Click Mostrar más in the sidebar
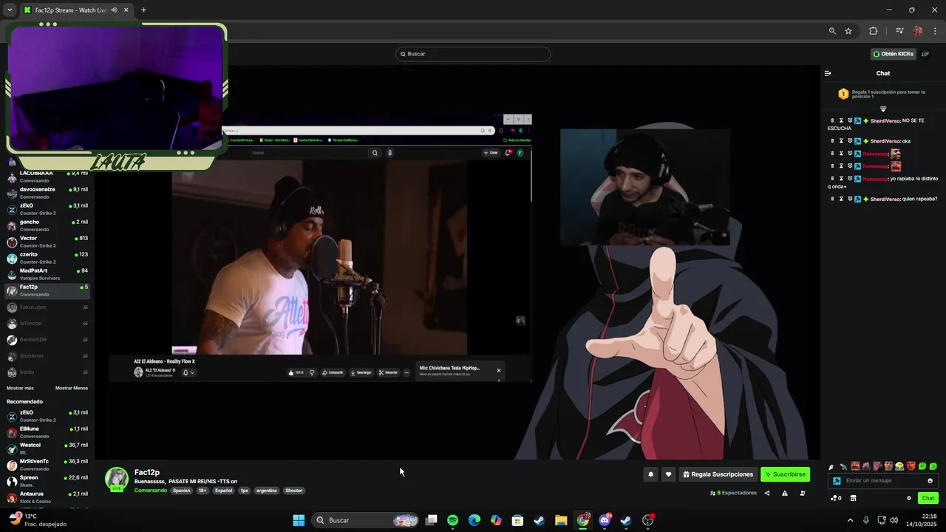 [20, 388]
